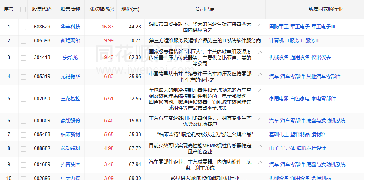366x180 pixels.
Task: Click the 序号 column header
Action: tap(9, 9)
